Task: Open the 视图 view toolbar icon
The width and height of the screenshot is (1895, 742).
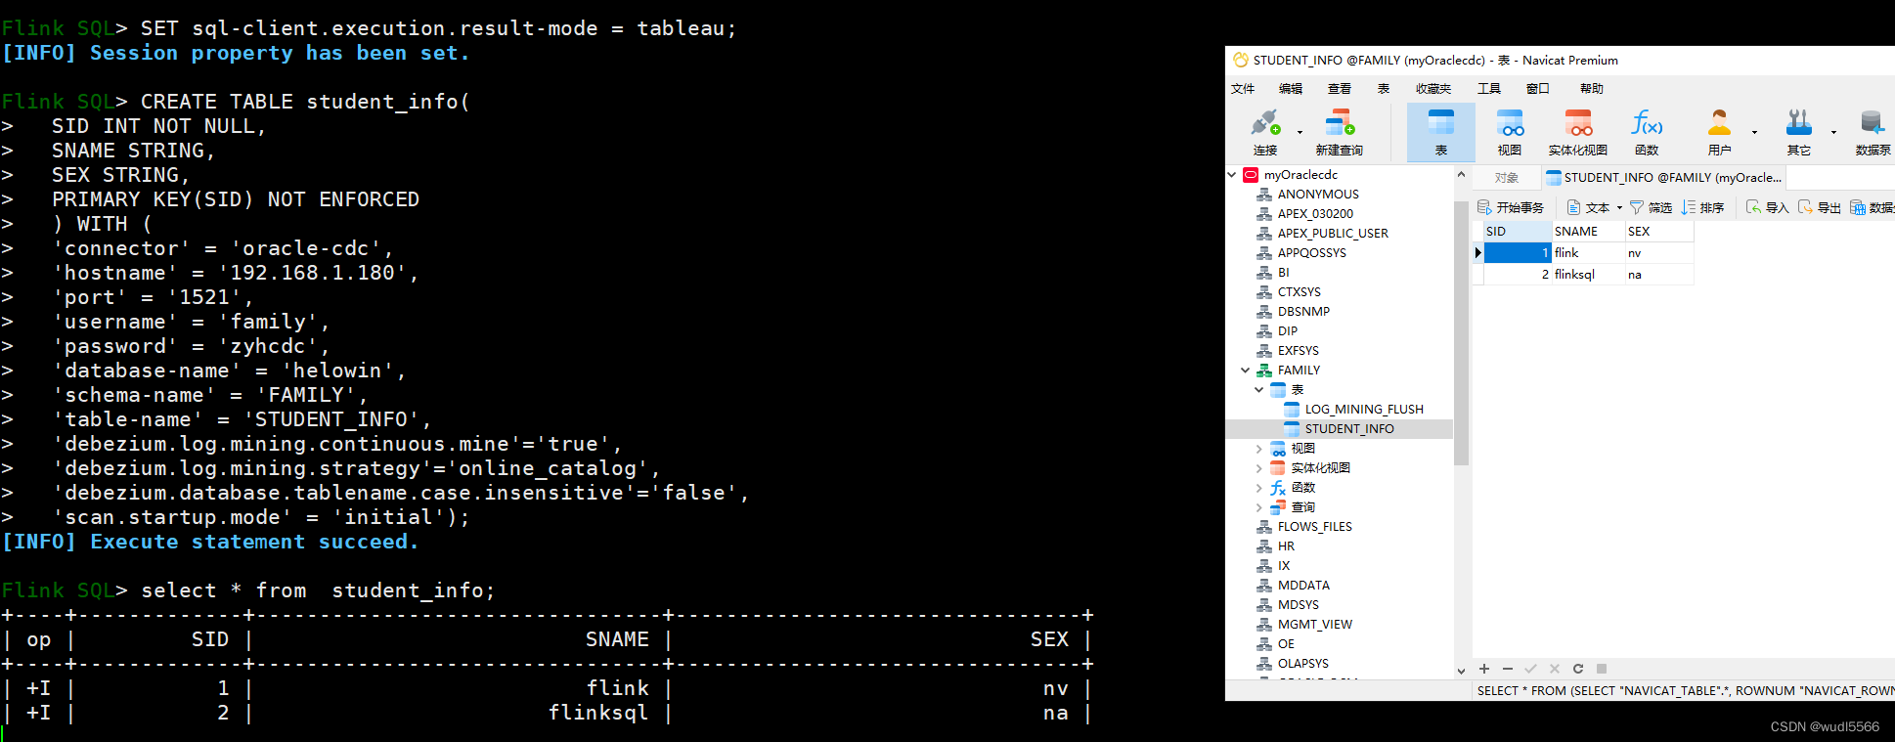Action: 1510,132
